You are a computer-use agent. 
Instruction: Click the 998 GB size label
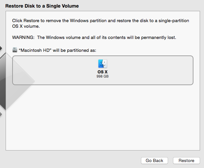(102, 76)
